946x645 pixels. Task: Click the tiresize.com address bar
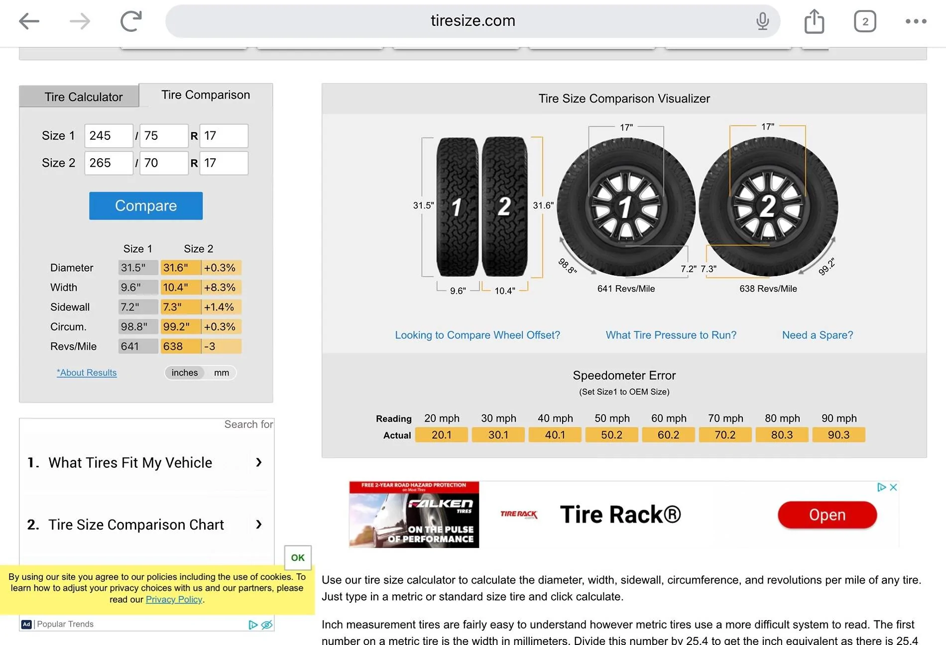click(x=473, y=21)
